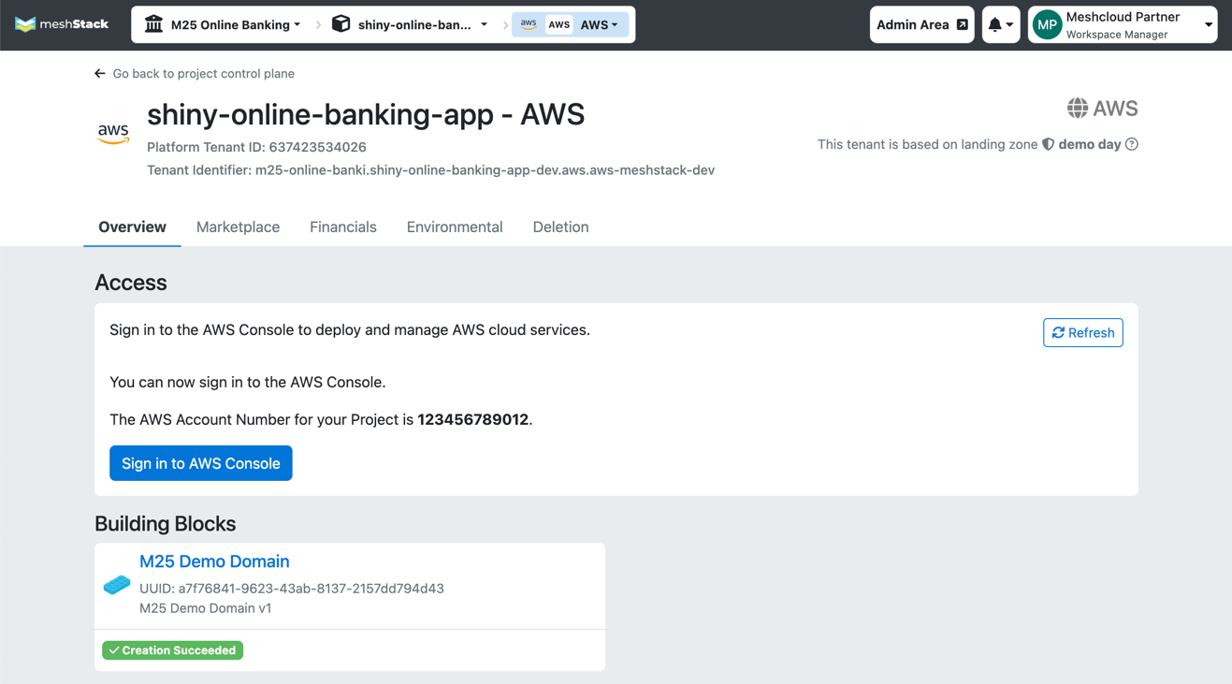The width and height of the screenshot is (1232, 684).
Task: Click the shield icon before demo day
Action: point(1049,144)
